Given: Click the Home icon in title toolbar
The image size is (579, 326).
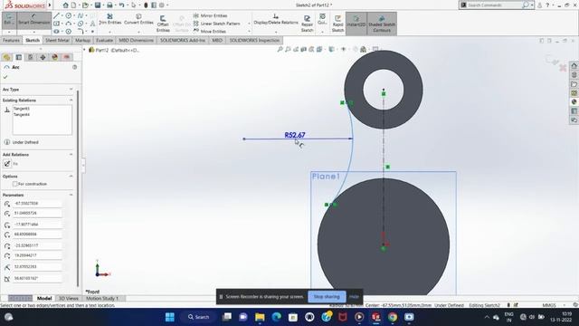Looking at the screenshot, I should click(x=65, y=5).
